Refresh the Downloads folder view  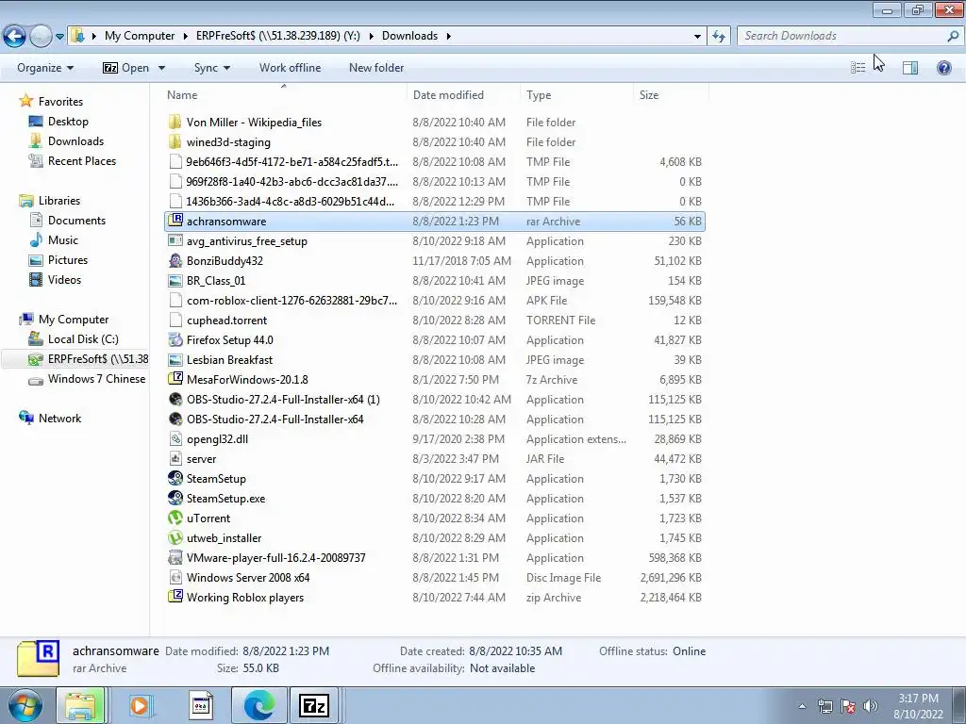tap(719, 37)
